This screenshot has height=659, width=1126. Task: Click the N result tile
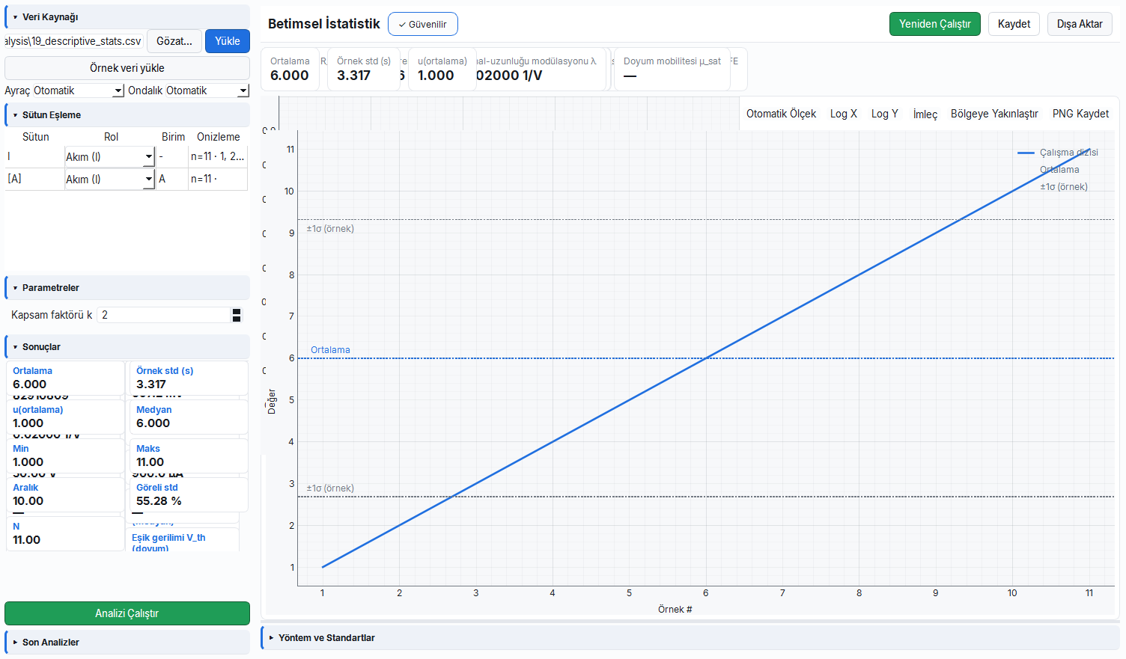pos(65,534)
